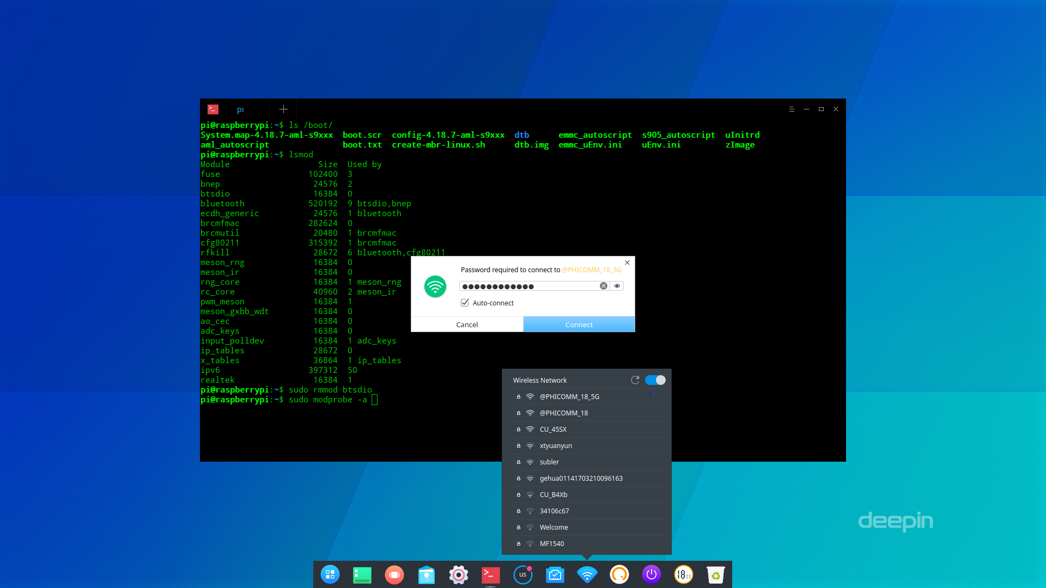
Task: Toggle the Auto-connect checkbox
Action: 465,303
